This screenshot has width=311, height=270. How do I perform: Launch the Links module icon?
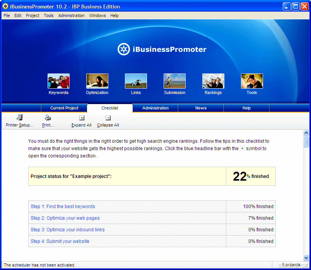pyautogui.click(x=136, y=81)
